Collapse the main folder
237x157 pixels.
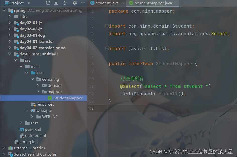coord(21,66)
